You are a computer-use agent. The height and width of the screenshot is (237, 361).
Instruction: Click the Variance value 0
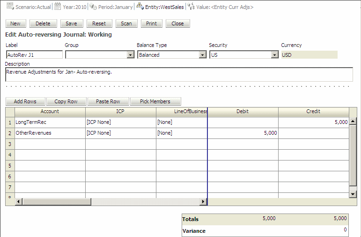click(x=345, y=229)
